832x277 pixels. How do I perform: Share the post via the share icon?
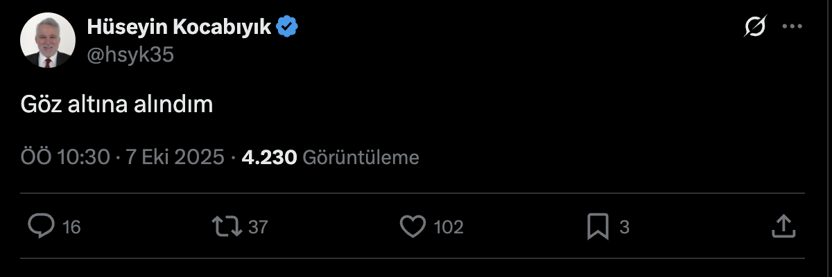point(782,226)
